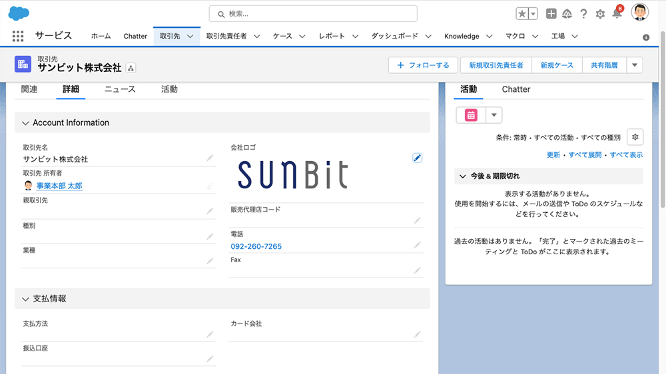View account hierarchy icon beside サンビット株式会社
Viewport: 666px width, 374px height.
131,68
